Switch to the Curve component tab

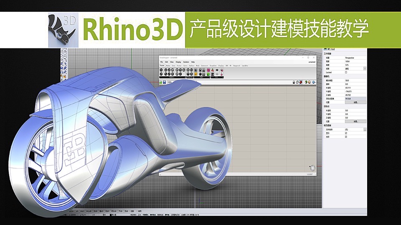click(x=185, y=65)
